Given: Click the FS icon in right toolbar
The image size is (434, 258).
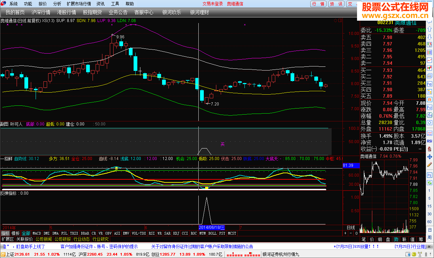Looking at the screenshot, I should tap(429, 175).
